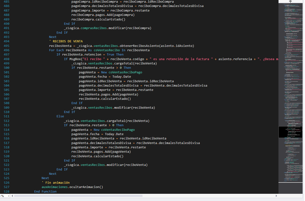
Task: Click 'pagoVenta.decimalesTotalesDivisa' on line 504
Action: 109,85
